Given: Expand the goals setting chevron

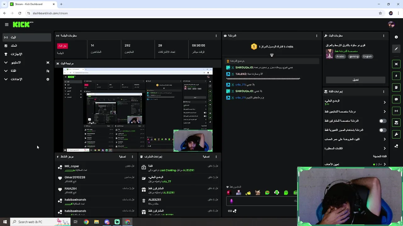Looking at the screenshot, I should point(384,164).
